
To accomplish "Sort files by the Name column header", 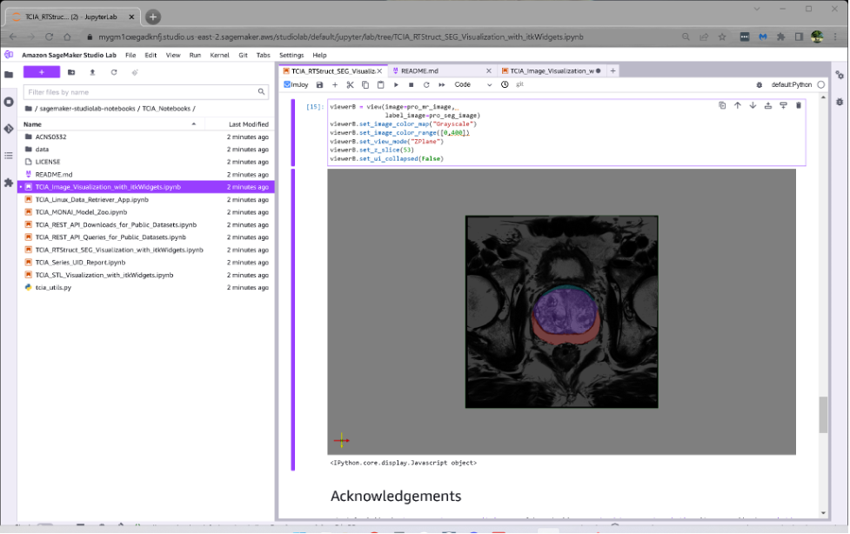I will tap(32, 124).
